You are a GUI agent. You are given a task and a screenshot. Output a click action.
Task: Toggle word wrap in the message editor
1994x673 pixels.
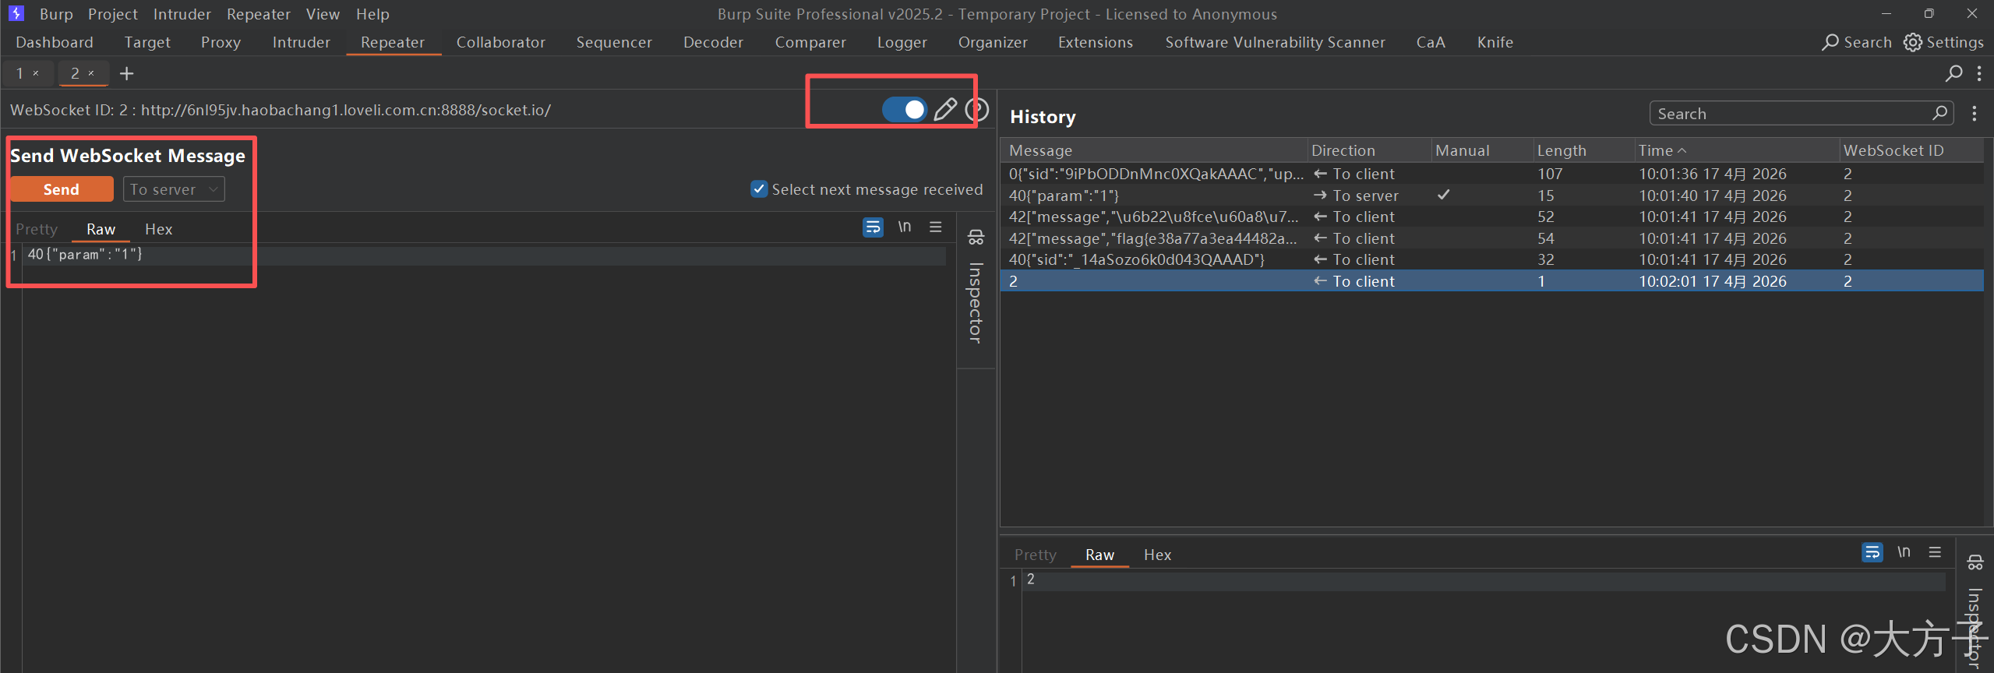(x=873, y=227)
